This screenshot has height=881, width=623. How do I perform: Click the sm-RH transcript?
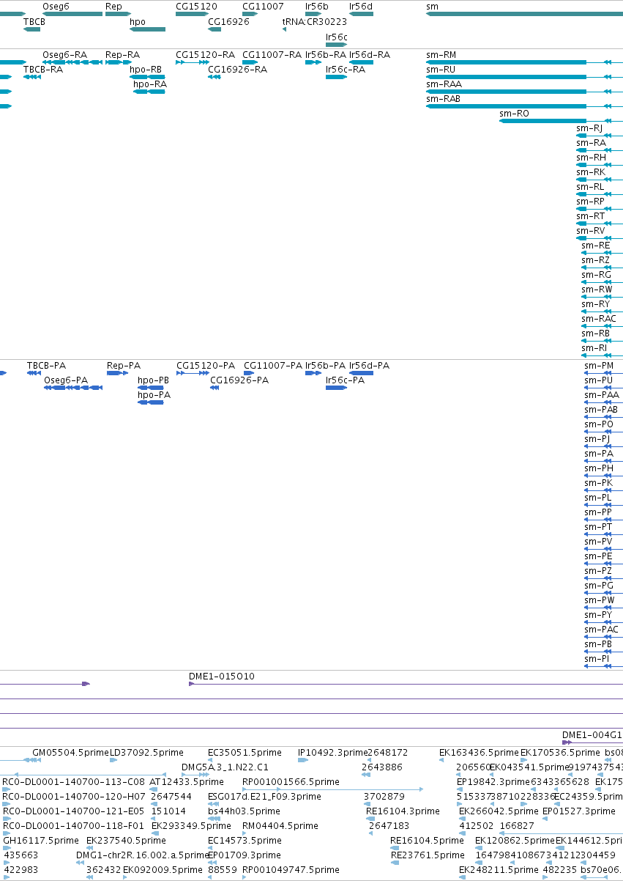(x=600, y=165)
